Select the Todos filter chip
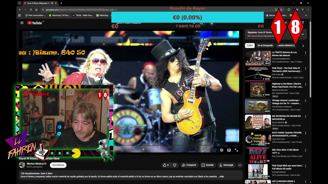Screen dimensions: 328x184 click(250, 45)
